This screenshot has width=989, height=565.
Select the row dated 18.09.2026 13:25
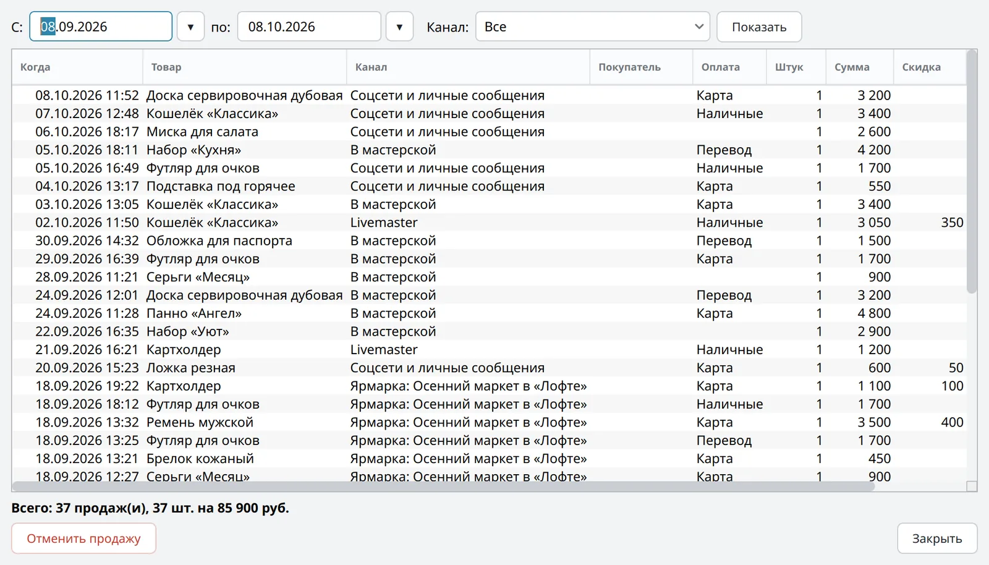pyautogui.click(x=489, y=440)
